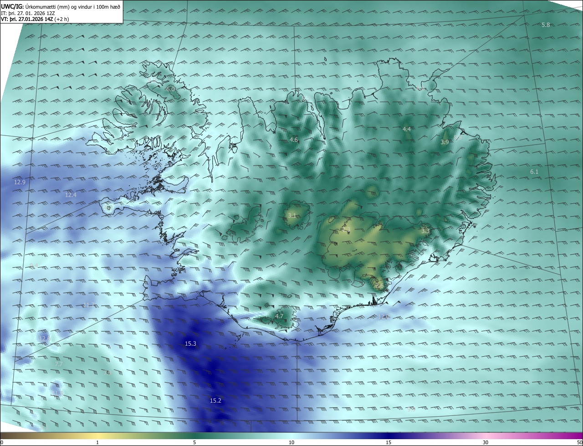Click the 10 tick on color scale
This screenshot has height=446, width=583.
tap(291, 442)
